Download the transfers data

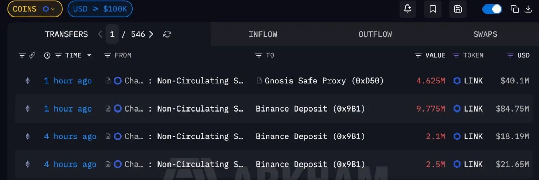(528, 9)
